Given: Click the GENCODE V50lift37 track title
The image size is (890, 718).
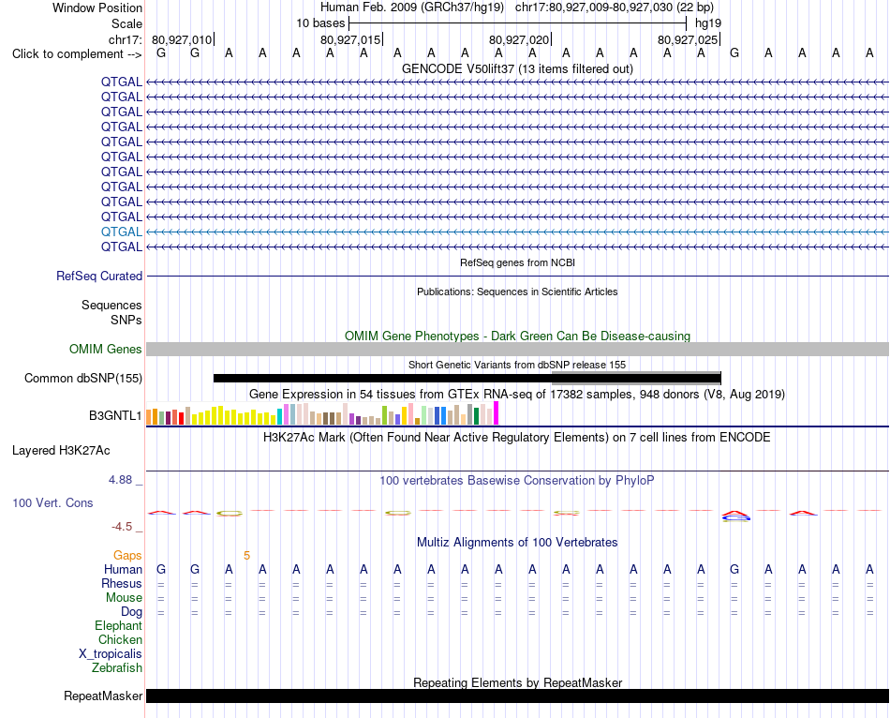Looking at the screenshot, I should (517, 68).
